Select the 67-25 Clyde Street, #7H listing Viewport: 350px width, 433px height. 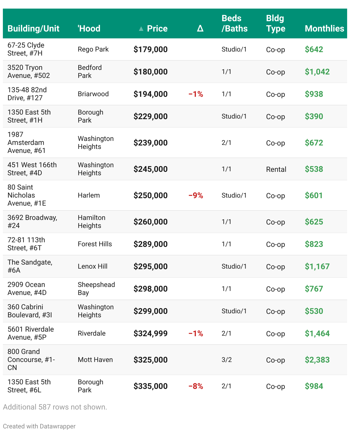point(26,49)
